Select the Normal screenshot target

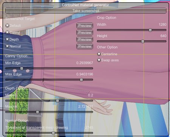(x=7, y=46)
